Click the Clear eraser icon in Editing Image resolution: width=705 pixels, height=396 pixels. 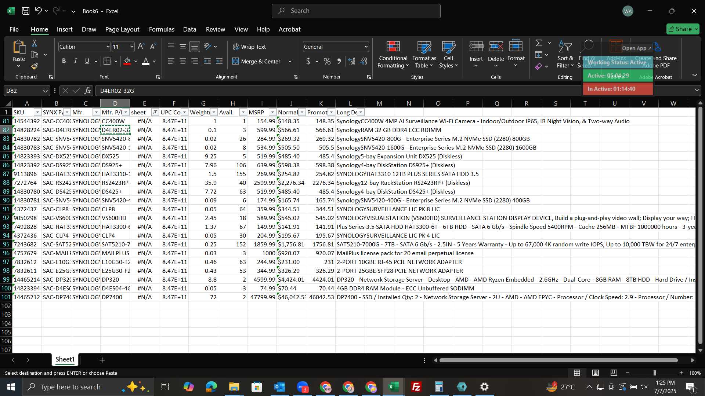[x=539, y=66]
